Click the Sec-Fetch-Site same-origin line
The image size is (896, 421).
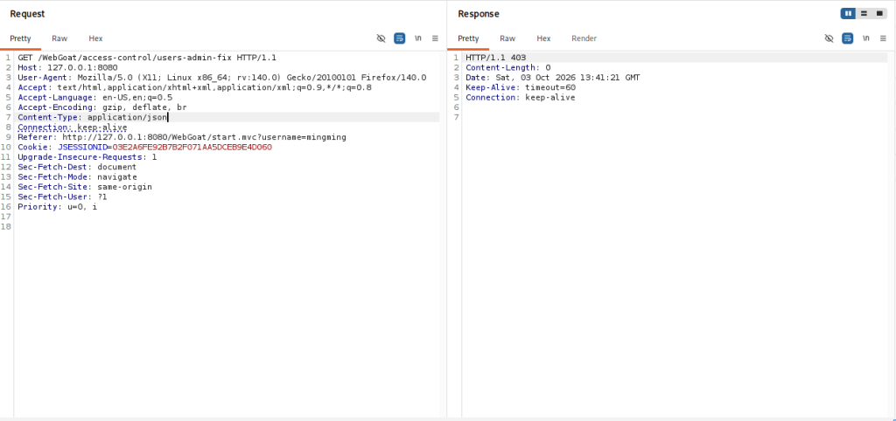pos(85,187)
